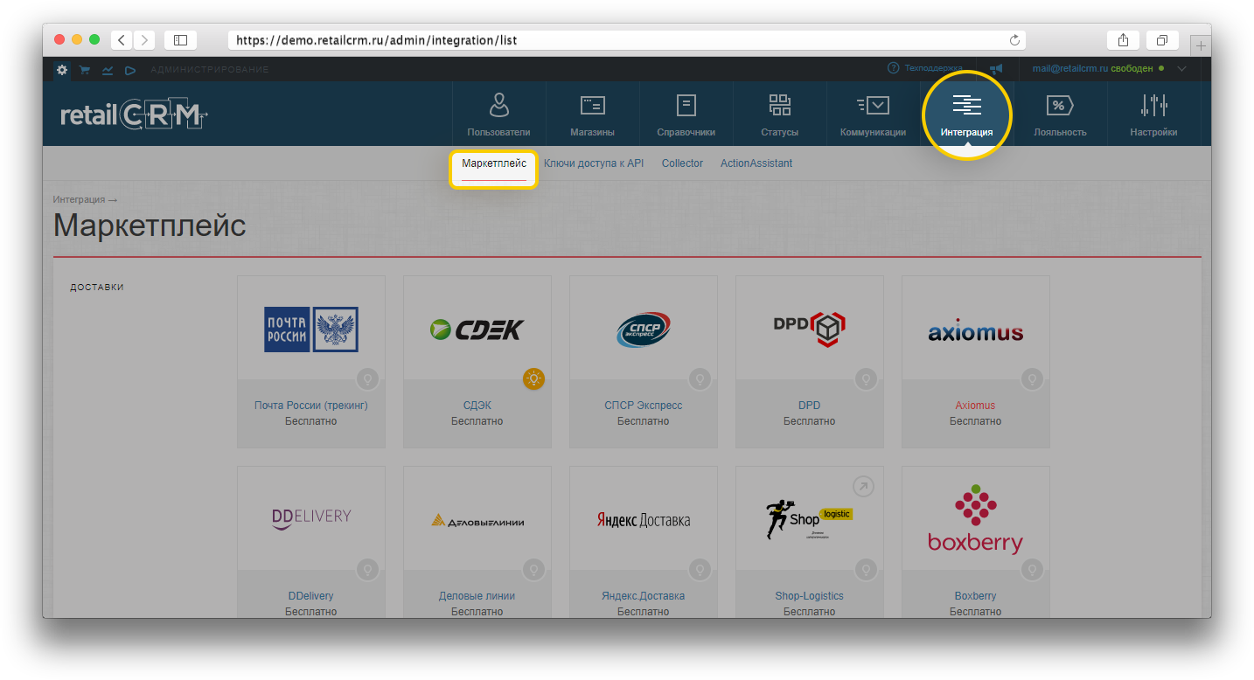This screenshot has width=1254, height=680.
Task: Open the СДЭК module link
Action: point(477,406)
